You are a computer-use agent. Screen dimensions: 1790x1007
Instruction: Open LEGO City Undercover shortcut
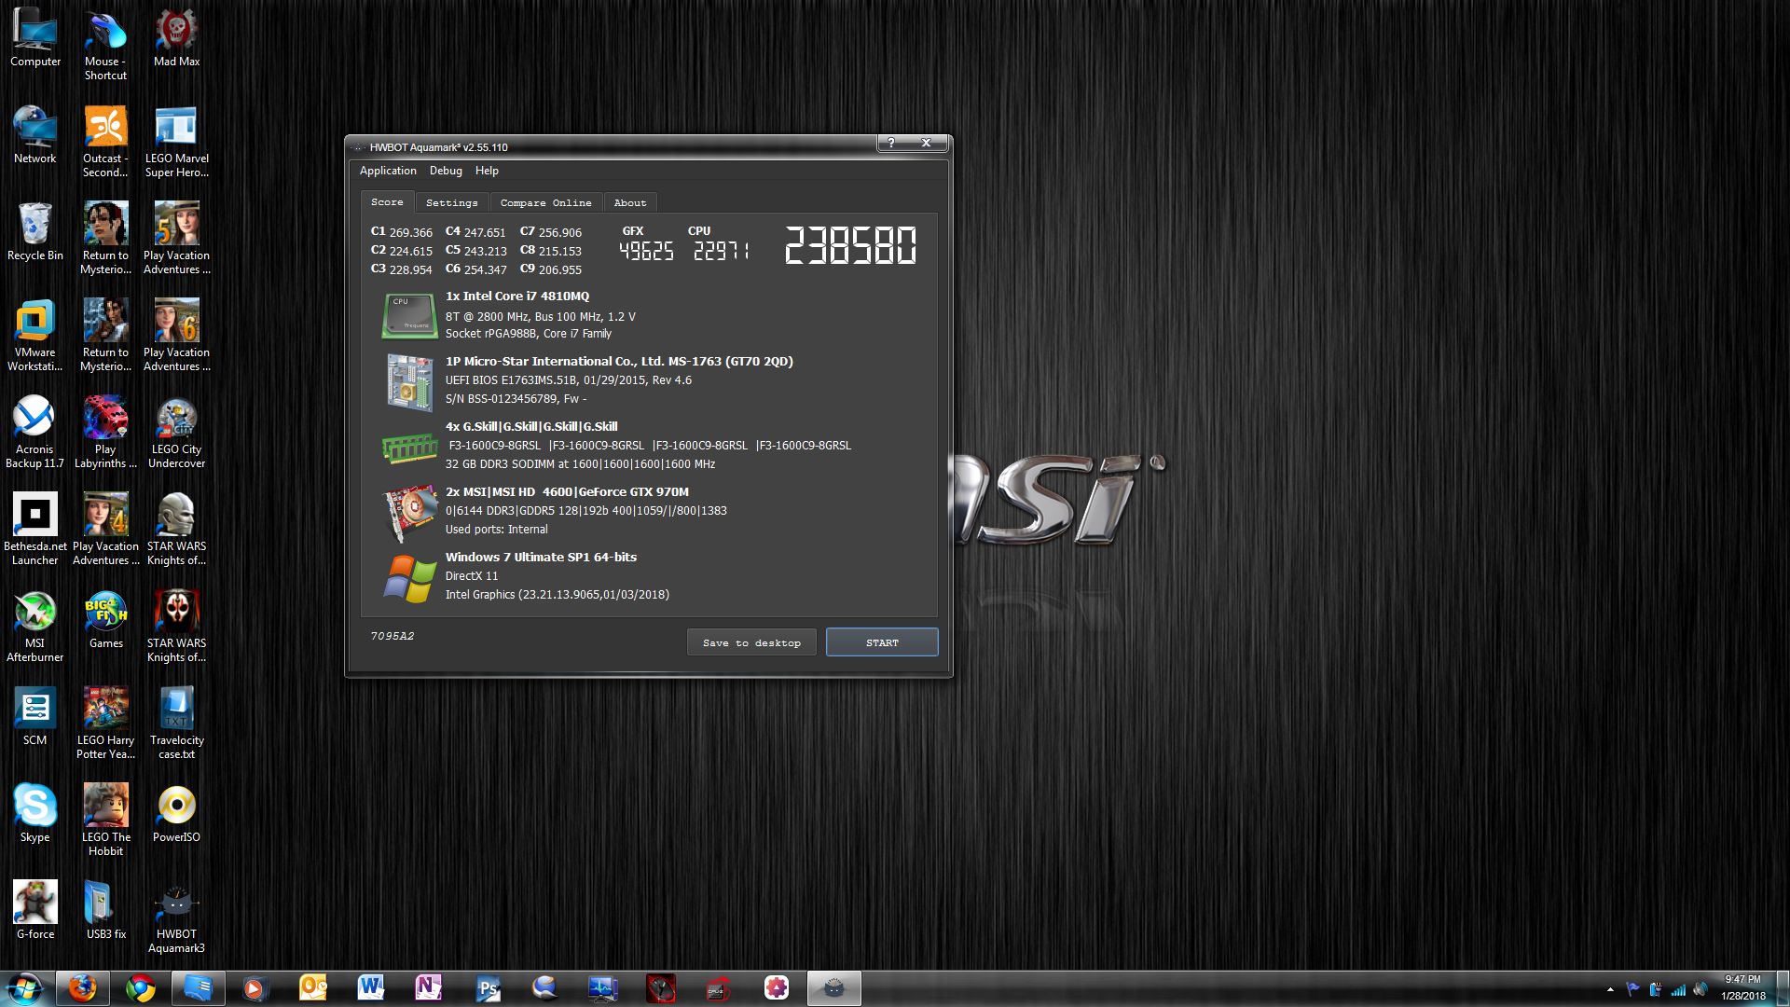coord(176,433)
